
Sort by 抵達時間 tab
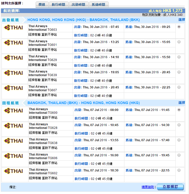point(98,5)
